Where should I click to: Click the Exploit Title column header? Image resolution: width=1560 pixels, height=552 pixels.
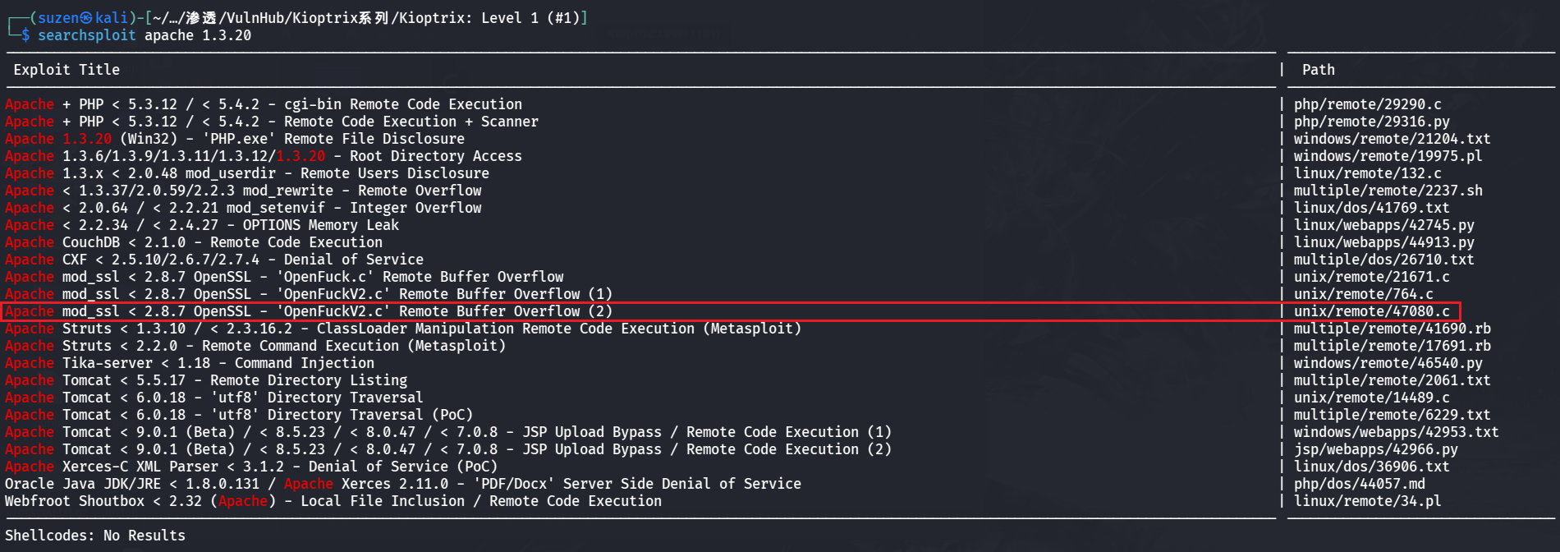pyautogui.click(x=67, y=70)
